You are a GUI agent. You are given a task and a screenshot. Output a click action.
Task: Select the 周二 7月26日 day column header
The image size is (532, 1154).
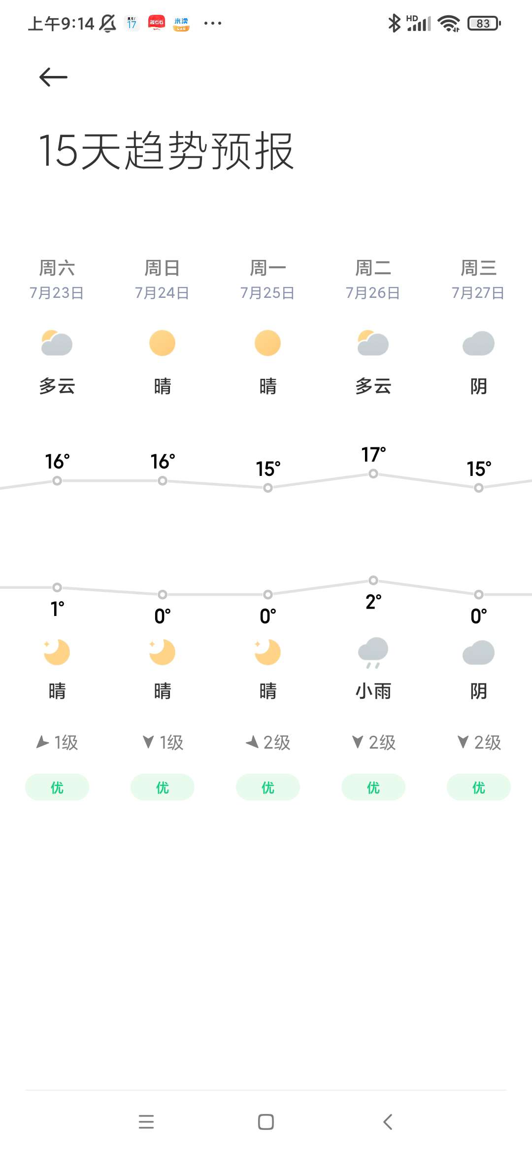click(x=373, y=280)
